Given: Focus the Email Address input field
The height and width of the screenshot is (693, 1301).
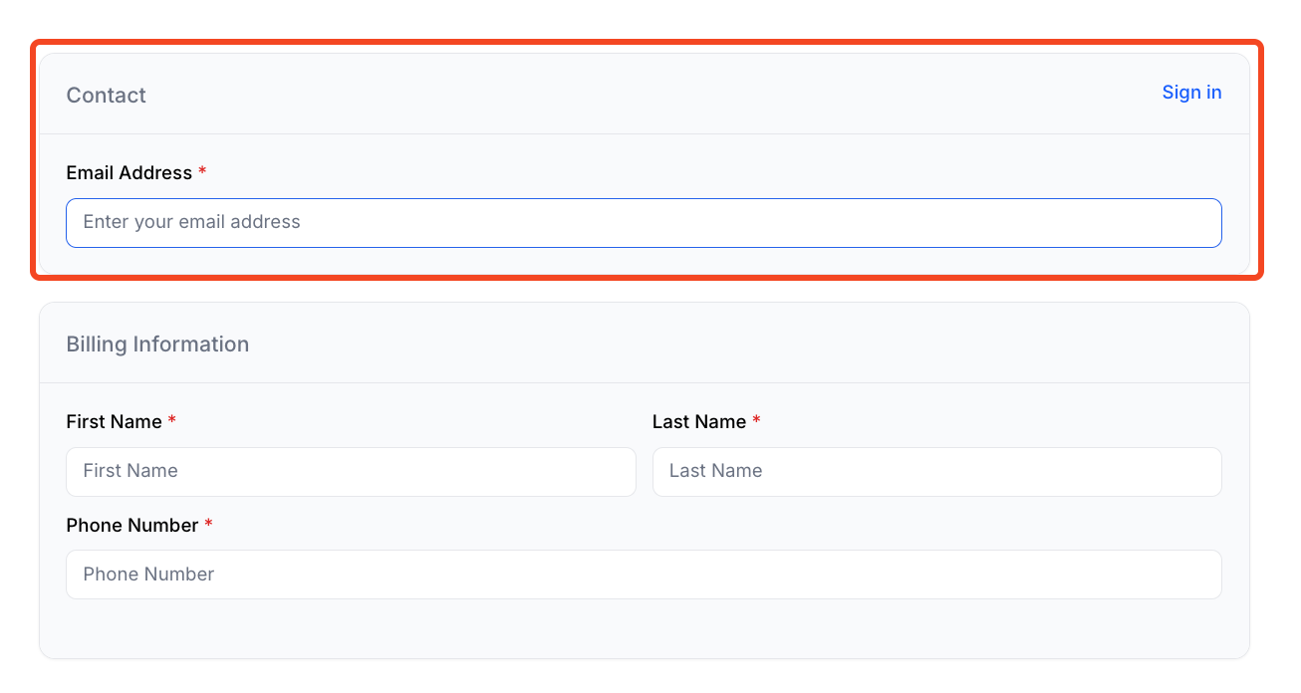Looking at the screenshot, I should 644,223.
